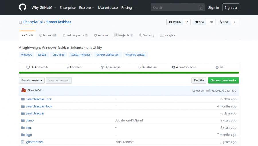
Task: Expand the Branch: master dropdown
Action: click(x=32, y=80)
